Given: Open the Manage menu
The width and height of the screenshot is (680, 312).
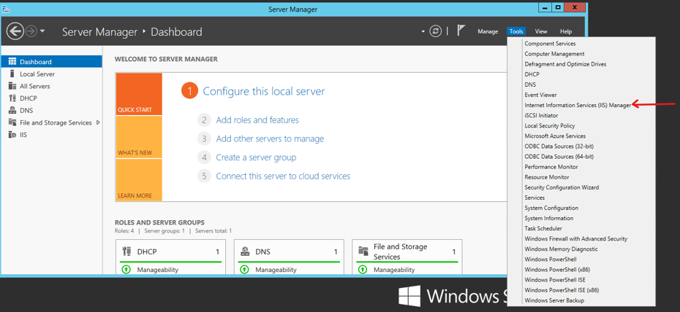Looking at the screenshot, I should [488, 31].
